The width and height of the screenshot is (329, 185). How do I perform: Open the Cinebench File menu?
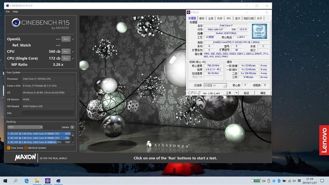[x=8, y=12]
